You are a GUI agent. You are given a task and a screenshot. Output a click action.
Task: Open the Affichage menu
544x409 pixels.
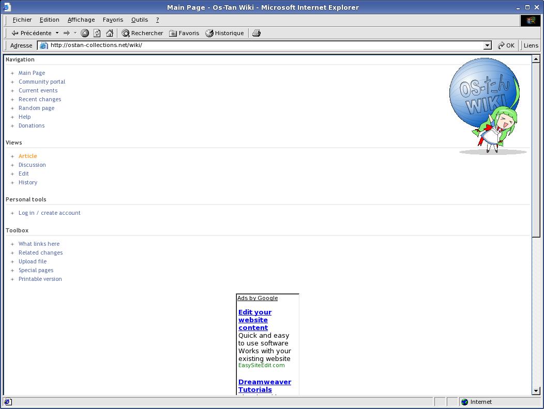81,20
